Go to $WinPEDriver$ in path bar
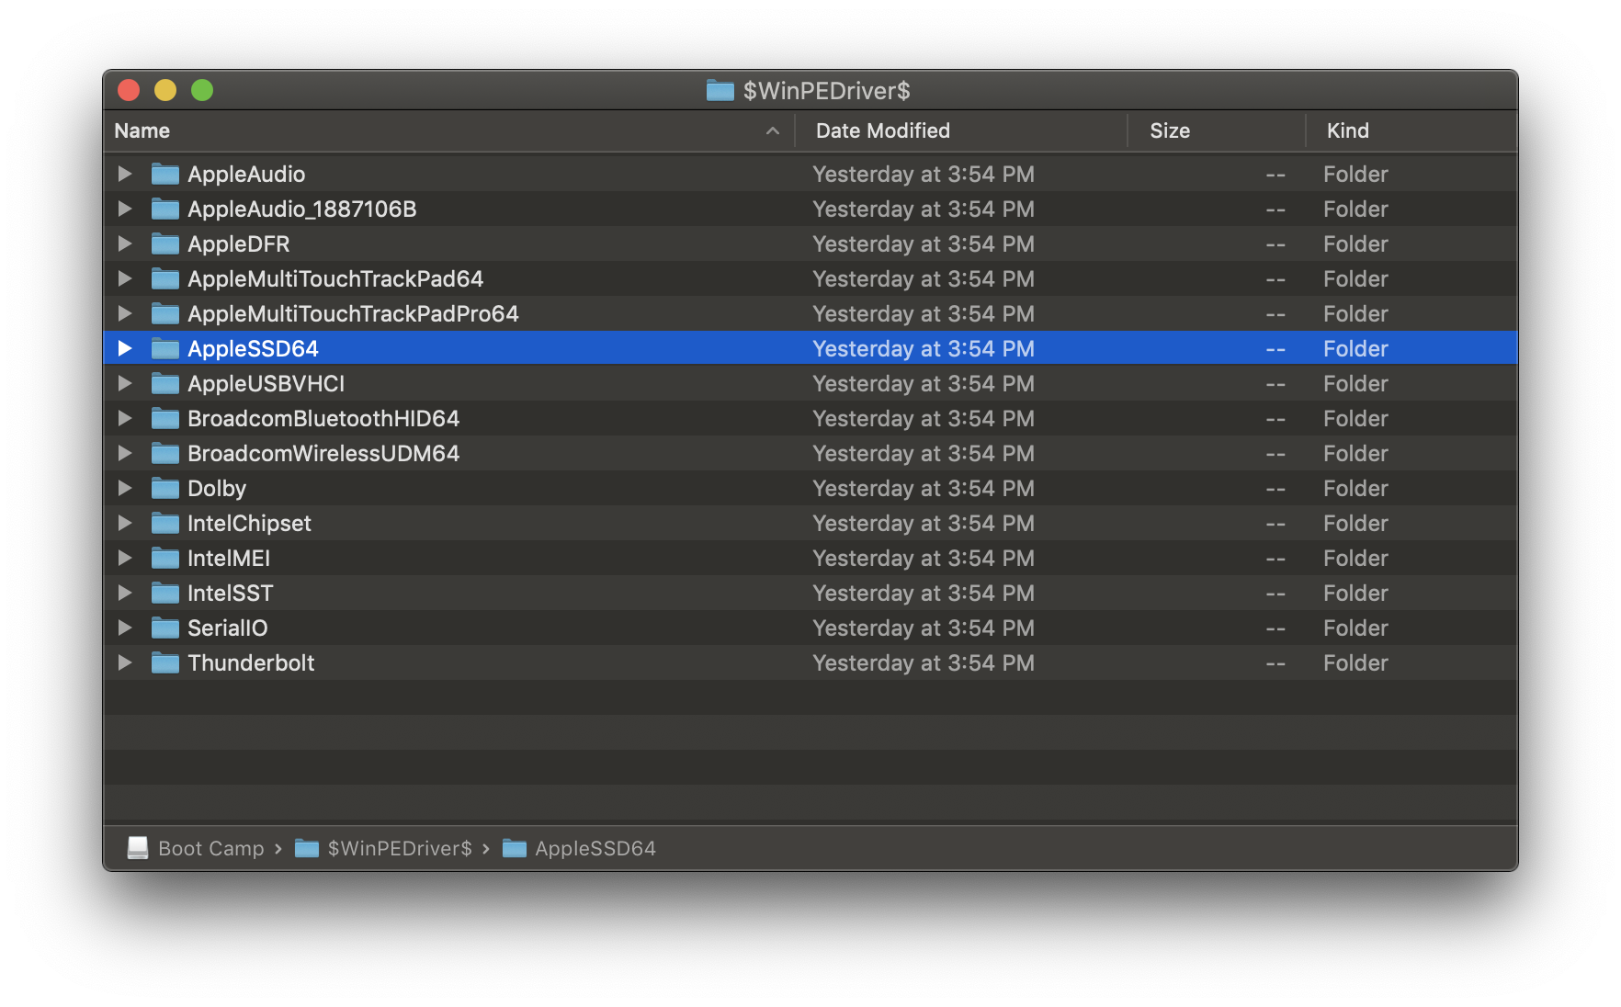 click(x=383, y=848)
